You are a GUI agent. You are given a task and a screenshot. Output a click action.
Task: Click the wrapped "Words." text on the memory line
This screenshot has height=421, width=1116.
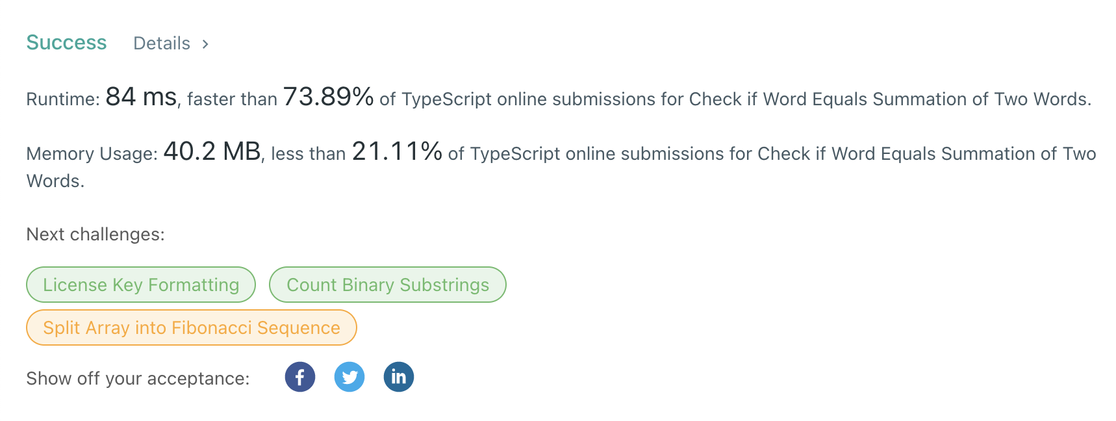(x=55, y=181)
